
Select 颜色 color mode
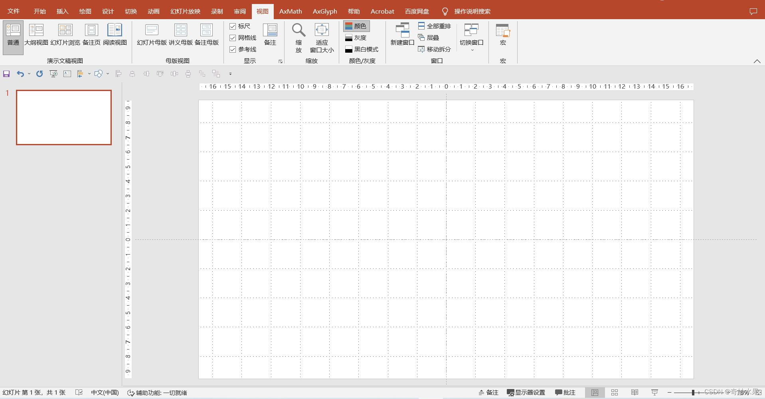(356, 26)
